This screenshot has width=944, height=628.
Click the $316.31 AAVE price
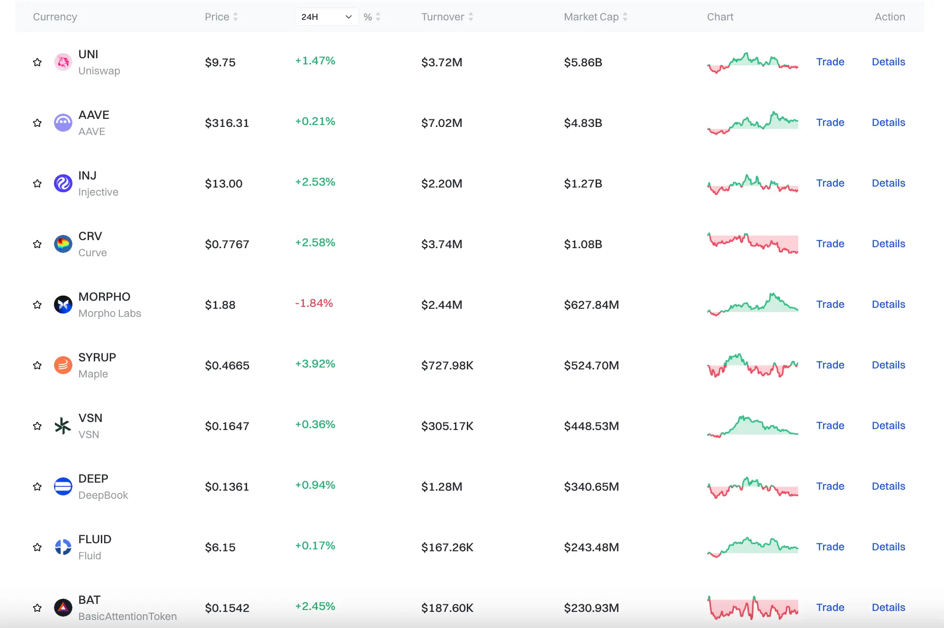227,123
